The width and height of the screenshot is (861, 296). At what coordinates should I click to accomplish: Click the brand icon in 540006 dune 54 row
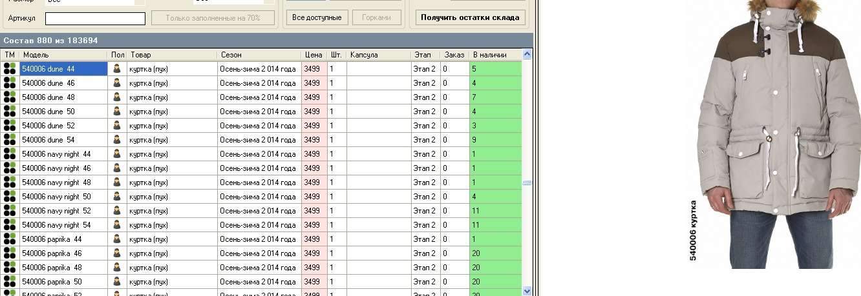pyautogui.click(x=10, y=139)
